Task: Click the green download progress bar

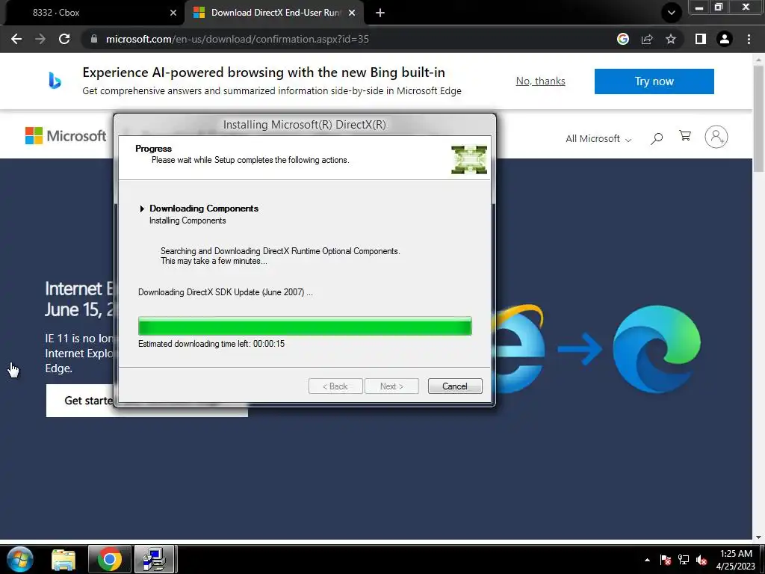Action: [x=305, y=326]
